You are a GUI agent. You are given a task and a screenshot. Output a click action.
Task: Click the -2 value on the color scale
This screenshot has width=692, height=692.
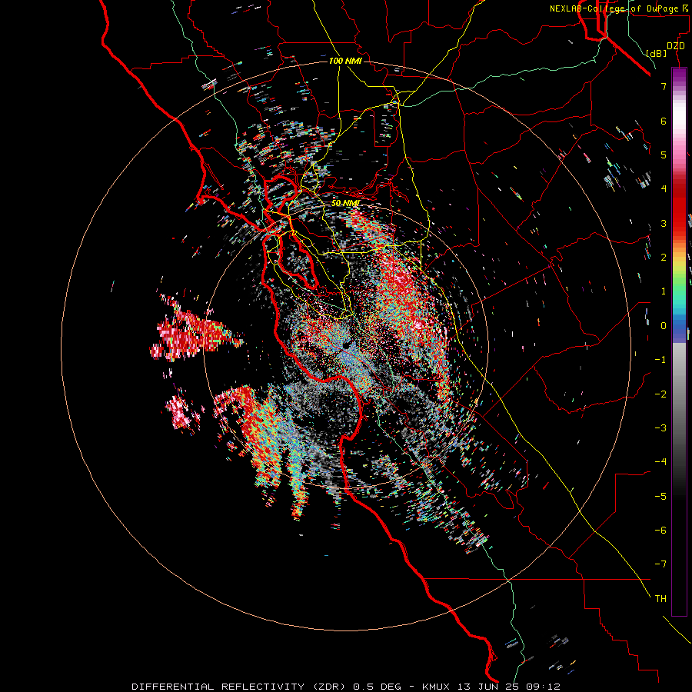click(660, 394)
